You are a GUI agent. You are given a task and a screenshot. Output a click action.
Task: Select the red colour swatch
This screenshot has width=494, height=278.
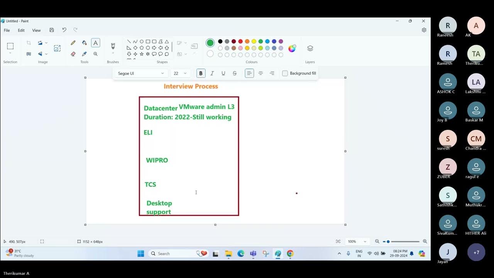click(x=240, y=41)
